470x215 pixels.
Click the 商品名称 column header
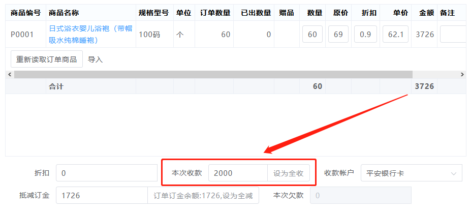(64, 13)
